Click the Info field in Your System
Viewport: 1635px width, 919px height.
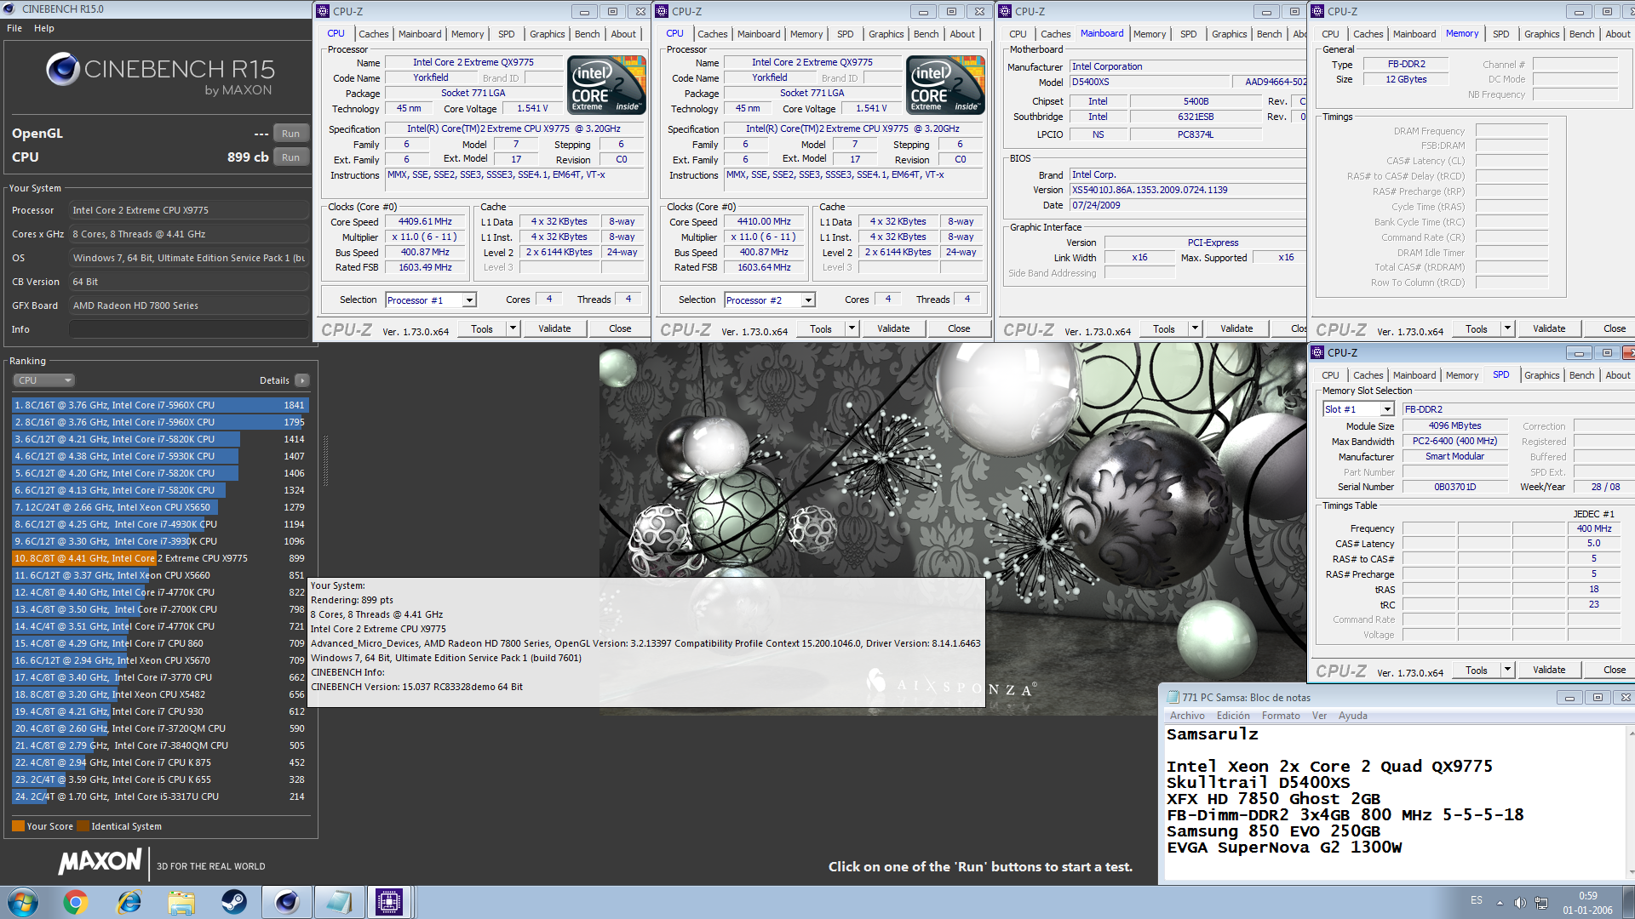pyautogui.click(x=188, y=329)
